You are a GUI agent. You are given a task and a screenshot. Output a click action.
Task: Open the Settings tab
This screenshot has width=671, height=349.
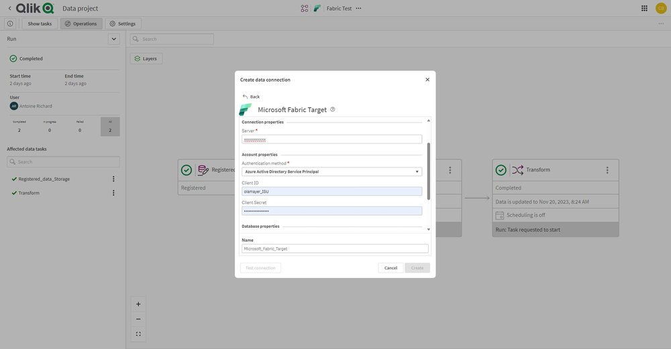pyautogui.click(x=123, y=23)
